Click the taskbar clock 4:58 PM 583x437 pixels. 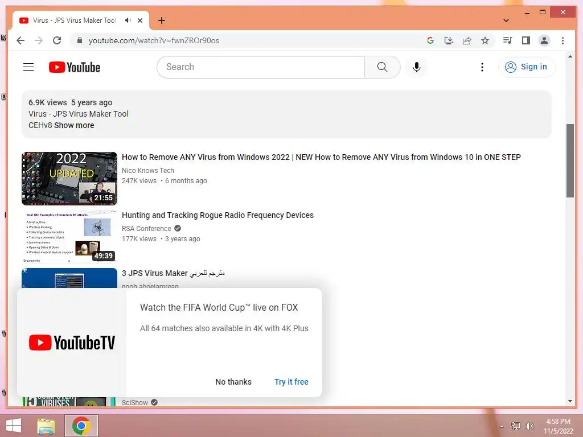558,422
